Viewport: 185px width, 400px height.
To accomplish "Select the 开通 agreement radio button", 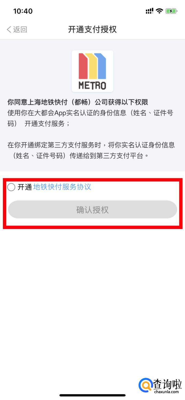I will pos(11,187).
